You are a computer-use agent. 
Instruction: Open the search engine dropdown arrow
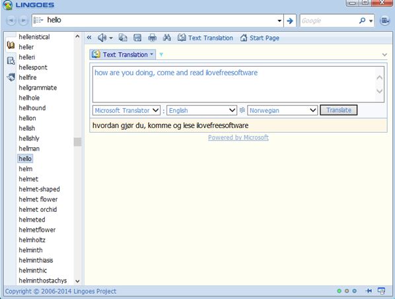pos(371,21)
